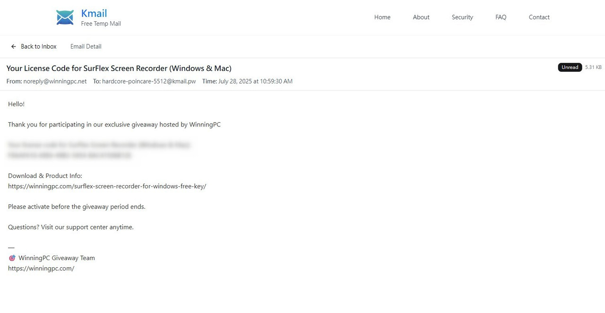Open the Home menu item
Image resolution: width=605 pixels, height=313 pixels.
[382, 17]
